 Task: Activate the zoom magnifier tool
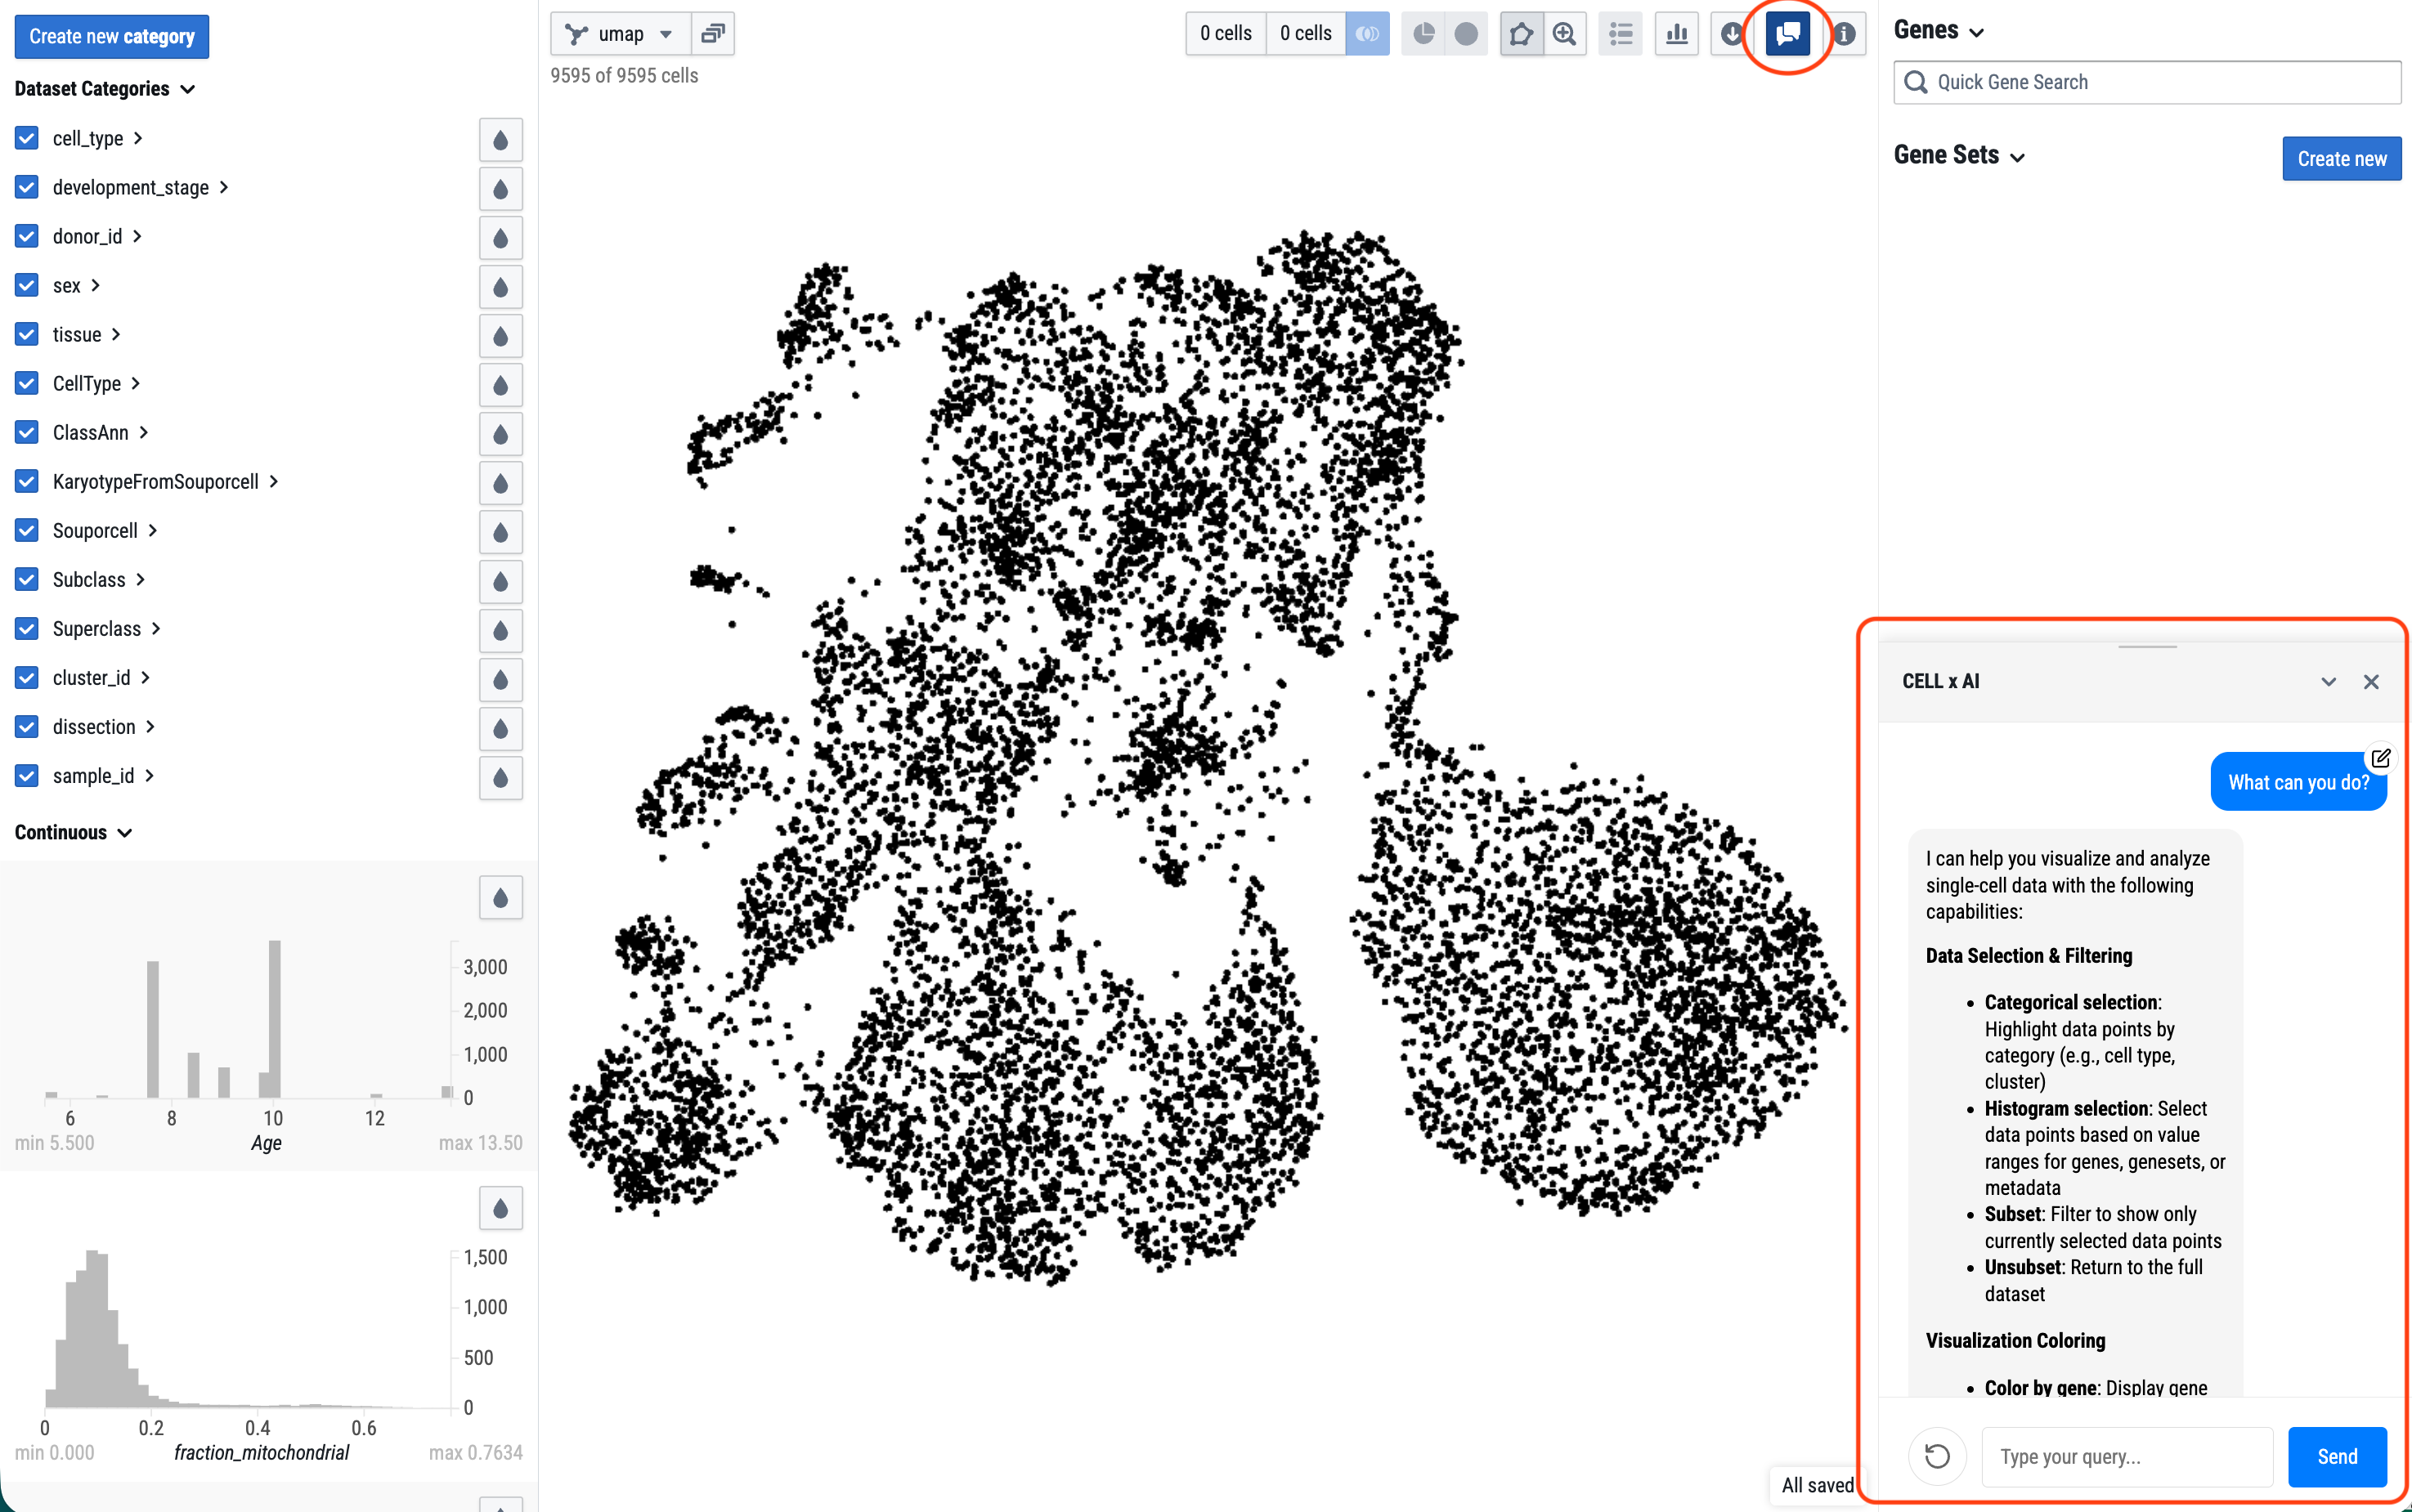pos(1563,34)
